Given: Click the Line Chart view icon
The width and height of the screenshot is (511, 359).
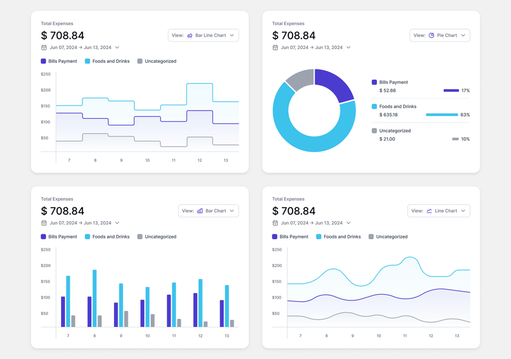Looking at the screenshot, I should pyautogui.click(x=429, y=211).
